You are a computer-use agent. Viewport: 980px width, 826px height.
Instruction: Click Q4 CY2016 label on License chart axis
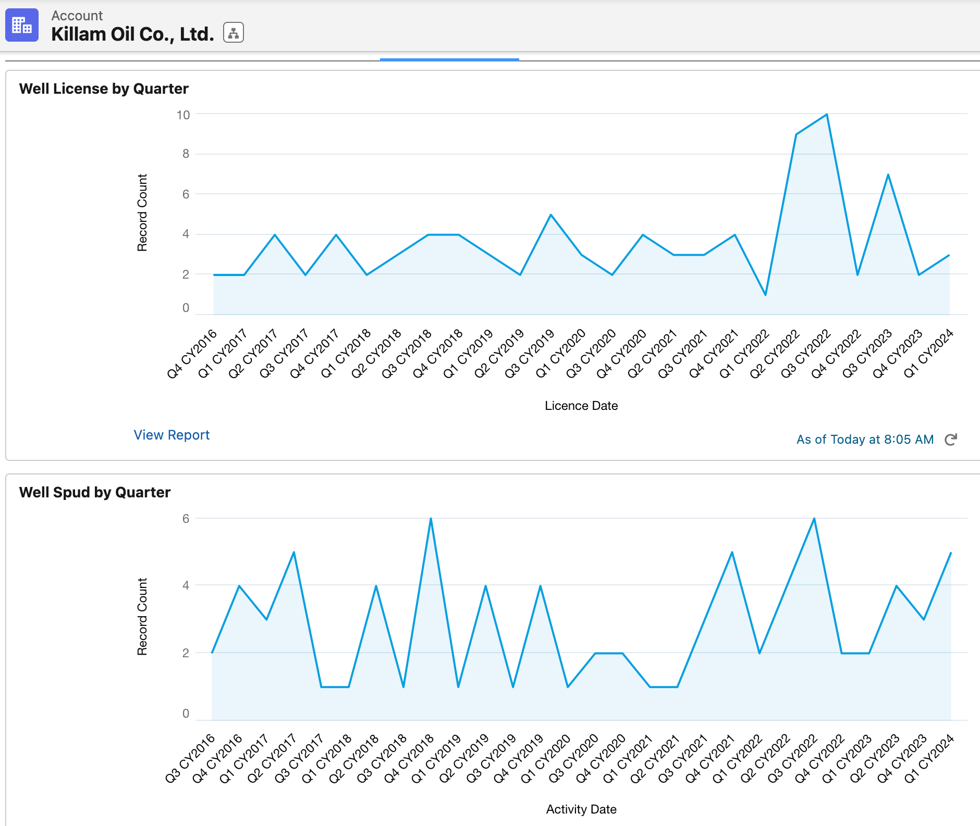pyautogui.click(x=192, y=354)
